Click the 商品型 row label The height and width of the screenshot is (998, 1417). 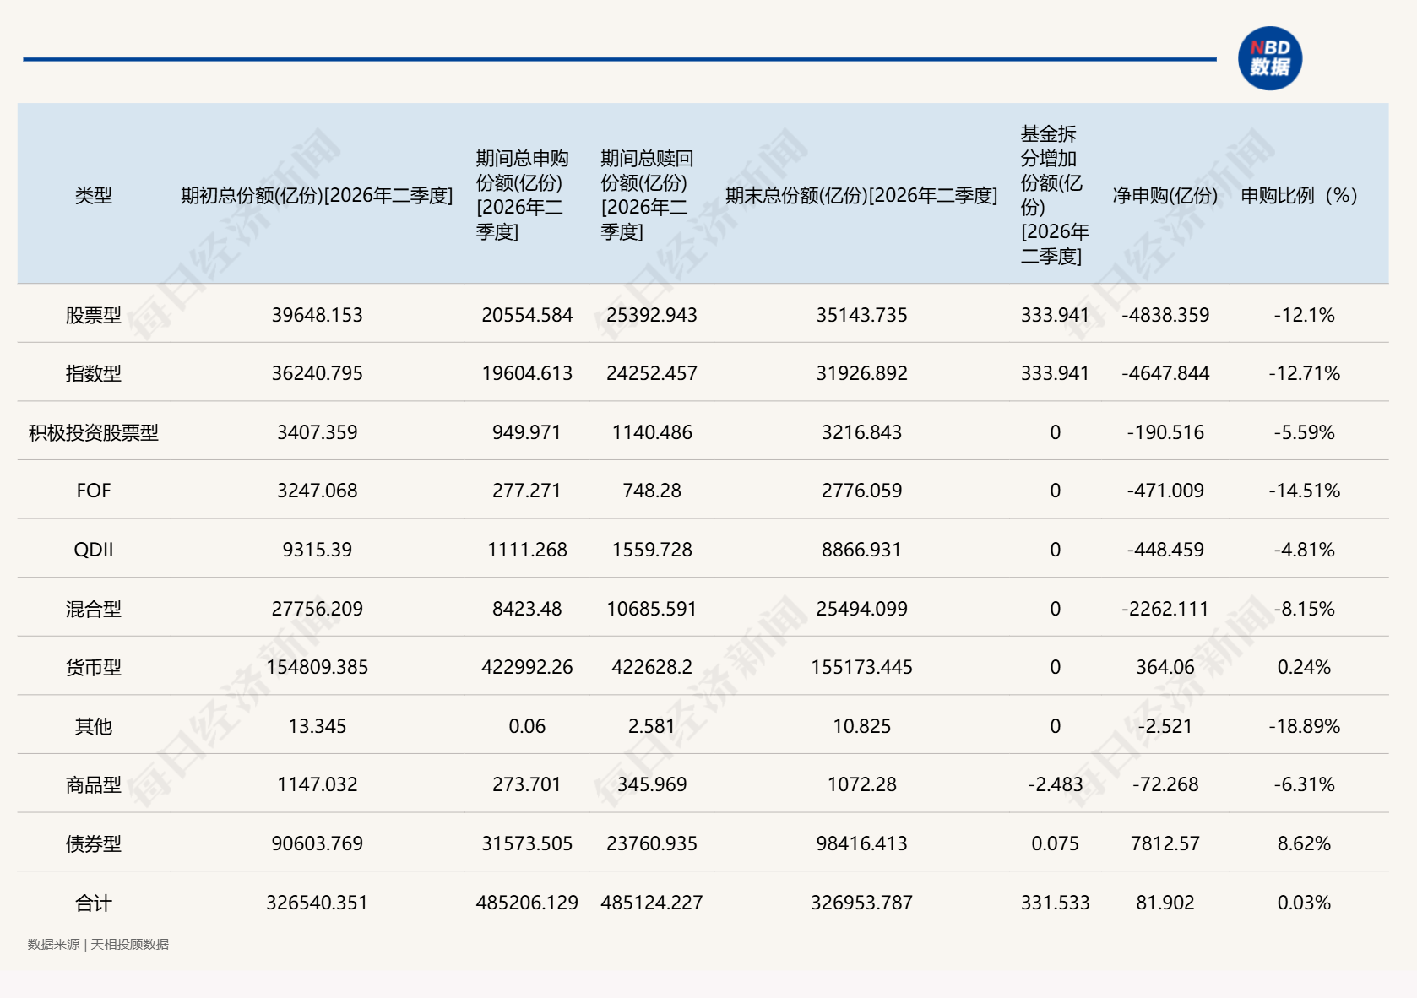pyautogui.click(x=94, y=784)
